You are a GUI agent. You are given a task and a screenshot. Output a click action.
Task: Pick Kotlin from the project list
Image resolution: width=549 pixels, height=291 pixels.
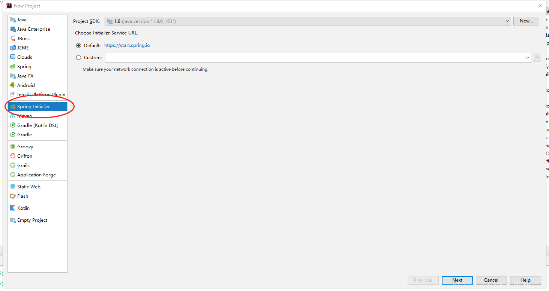(x=37, y=208)
